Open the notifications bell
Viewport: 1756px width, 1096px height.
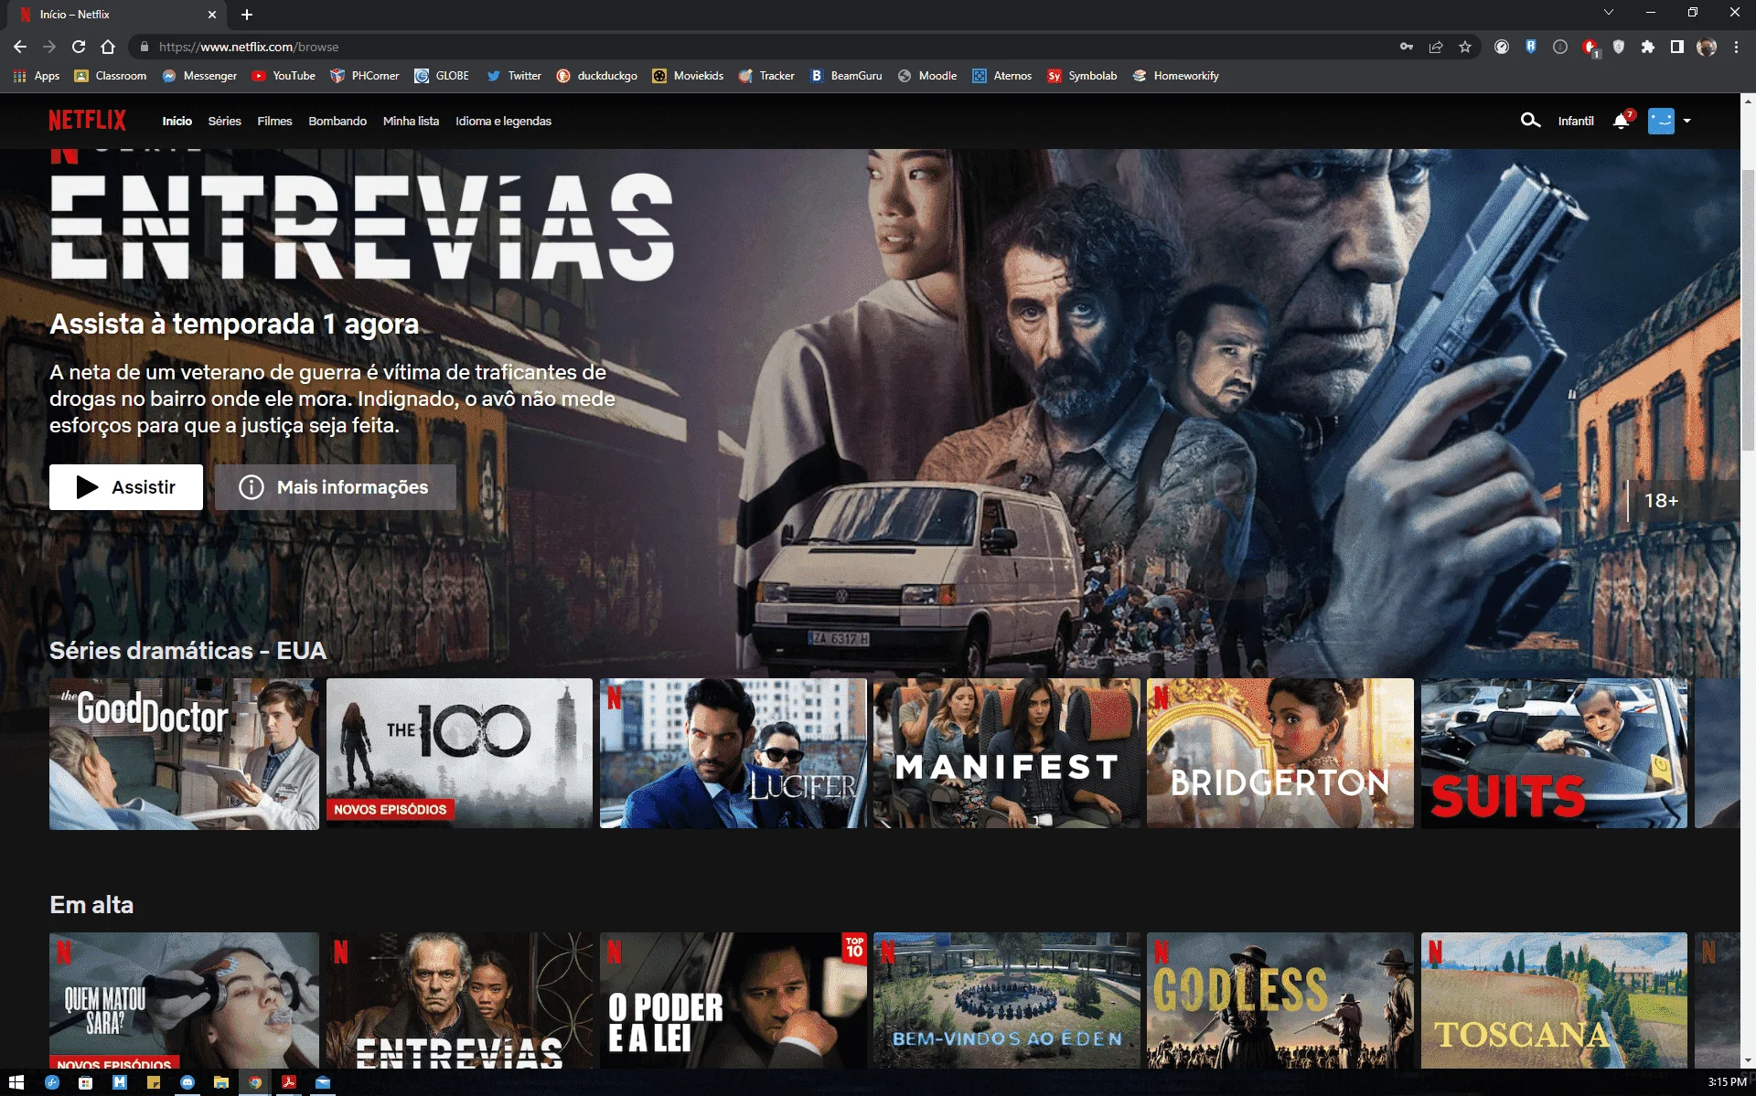point(1622,121)
